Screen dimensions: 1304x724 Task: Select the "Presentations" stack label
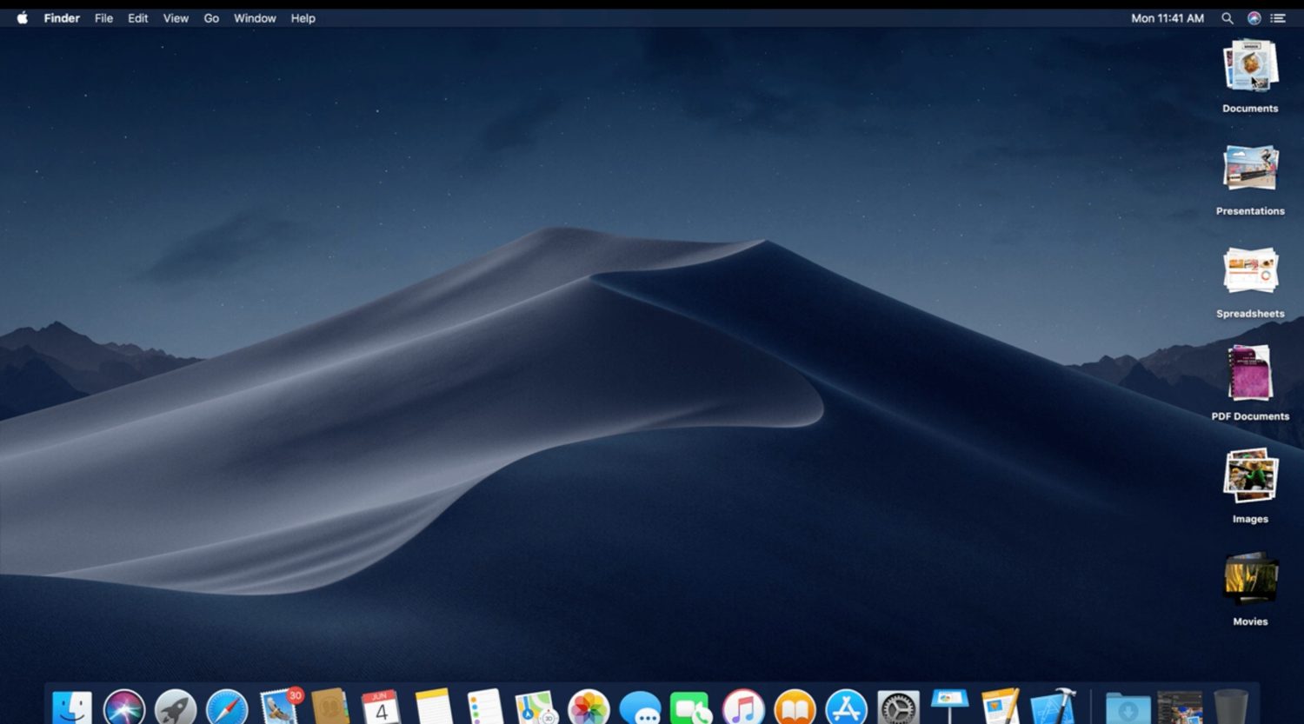(x=1250, y=211)
